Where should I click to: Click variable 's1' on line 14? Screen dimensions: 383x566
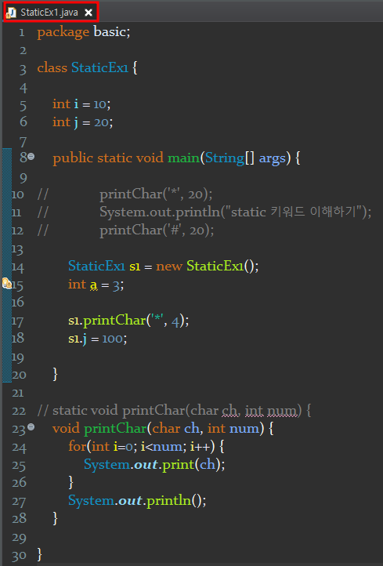tap(135, 267)
